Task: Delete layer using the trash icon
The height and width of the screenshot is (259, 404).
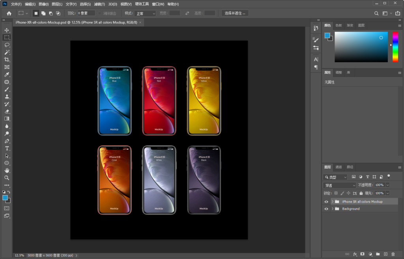Action: coord(393,254)
